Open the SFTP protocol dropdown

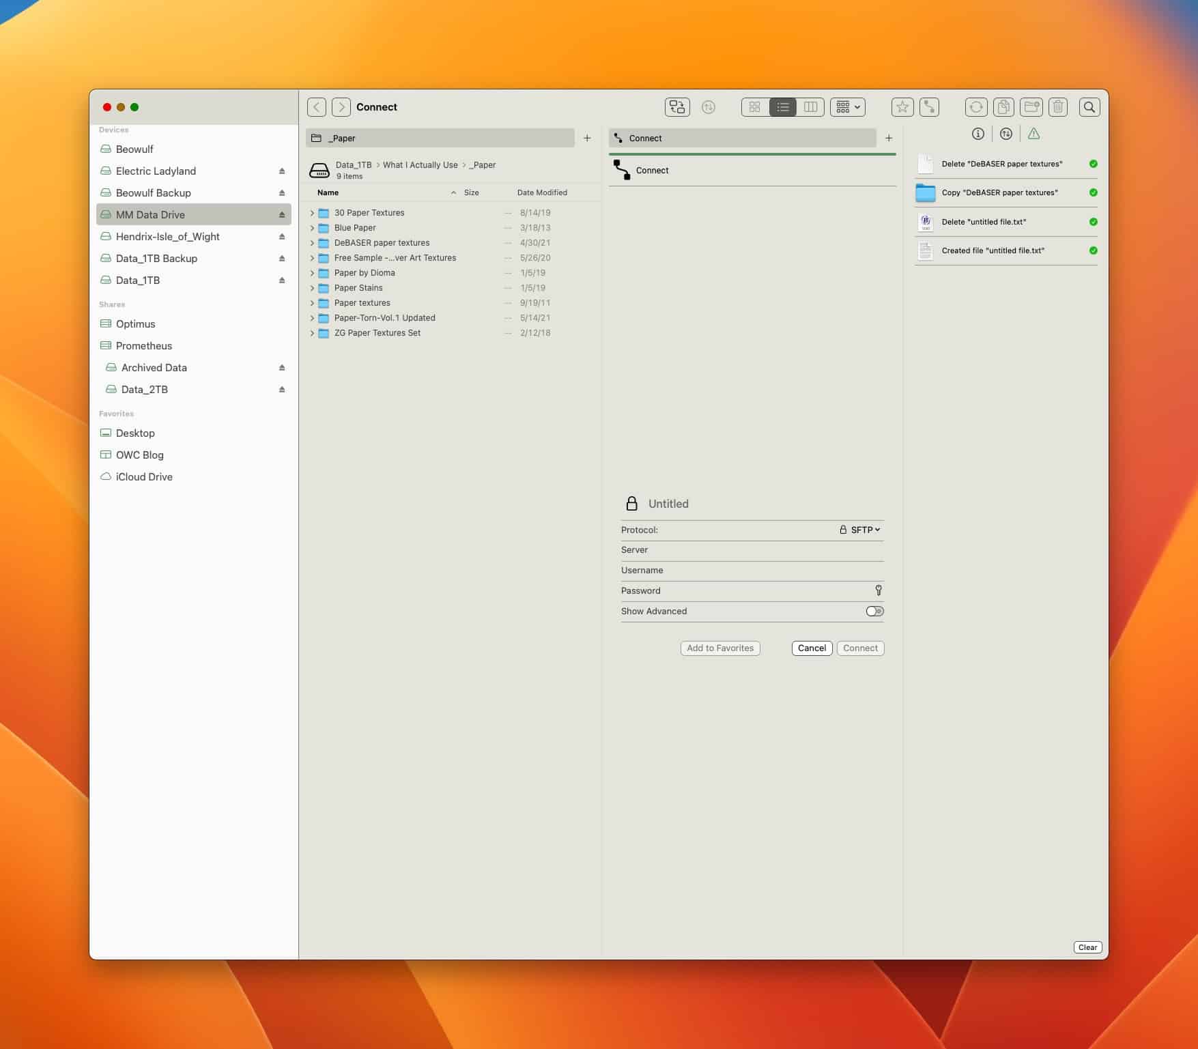(860, 530)
